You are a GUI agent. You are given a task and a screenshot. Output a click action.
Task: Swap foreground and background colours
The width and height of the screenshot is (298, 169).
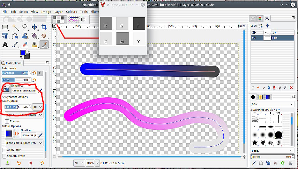click(x=28, y=51)
